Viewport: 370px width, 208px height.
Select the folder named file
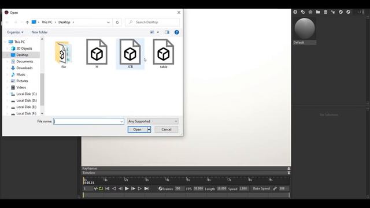pos(64,55)
